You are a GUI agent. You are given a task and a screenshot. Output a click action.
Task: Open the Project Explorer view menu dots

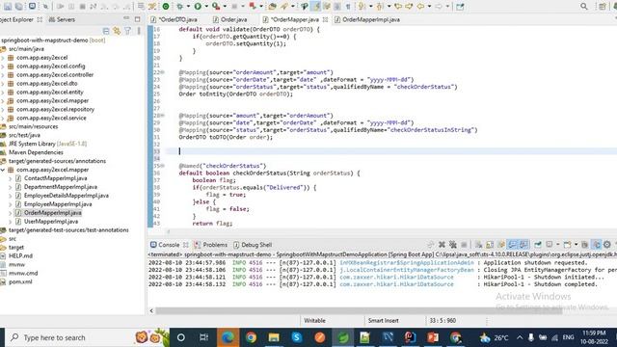[x=139, y=31]
